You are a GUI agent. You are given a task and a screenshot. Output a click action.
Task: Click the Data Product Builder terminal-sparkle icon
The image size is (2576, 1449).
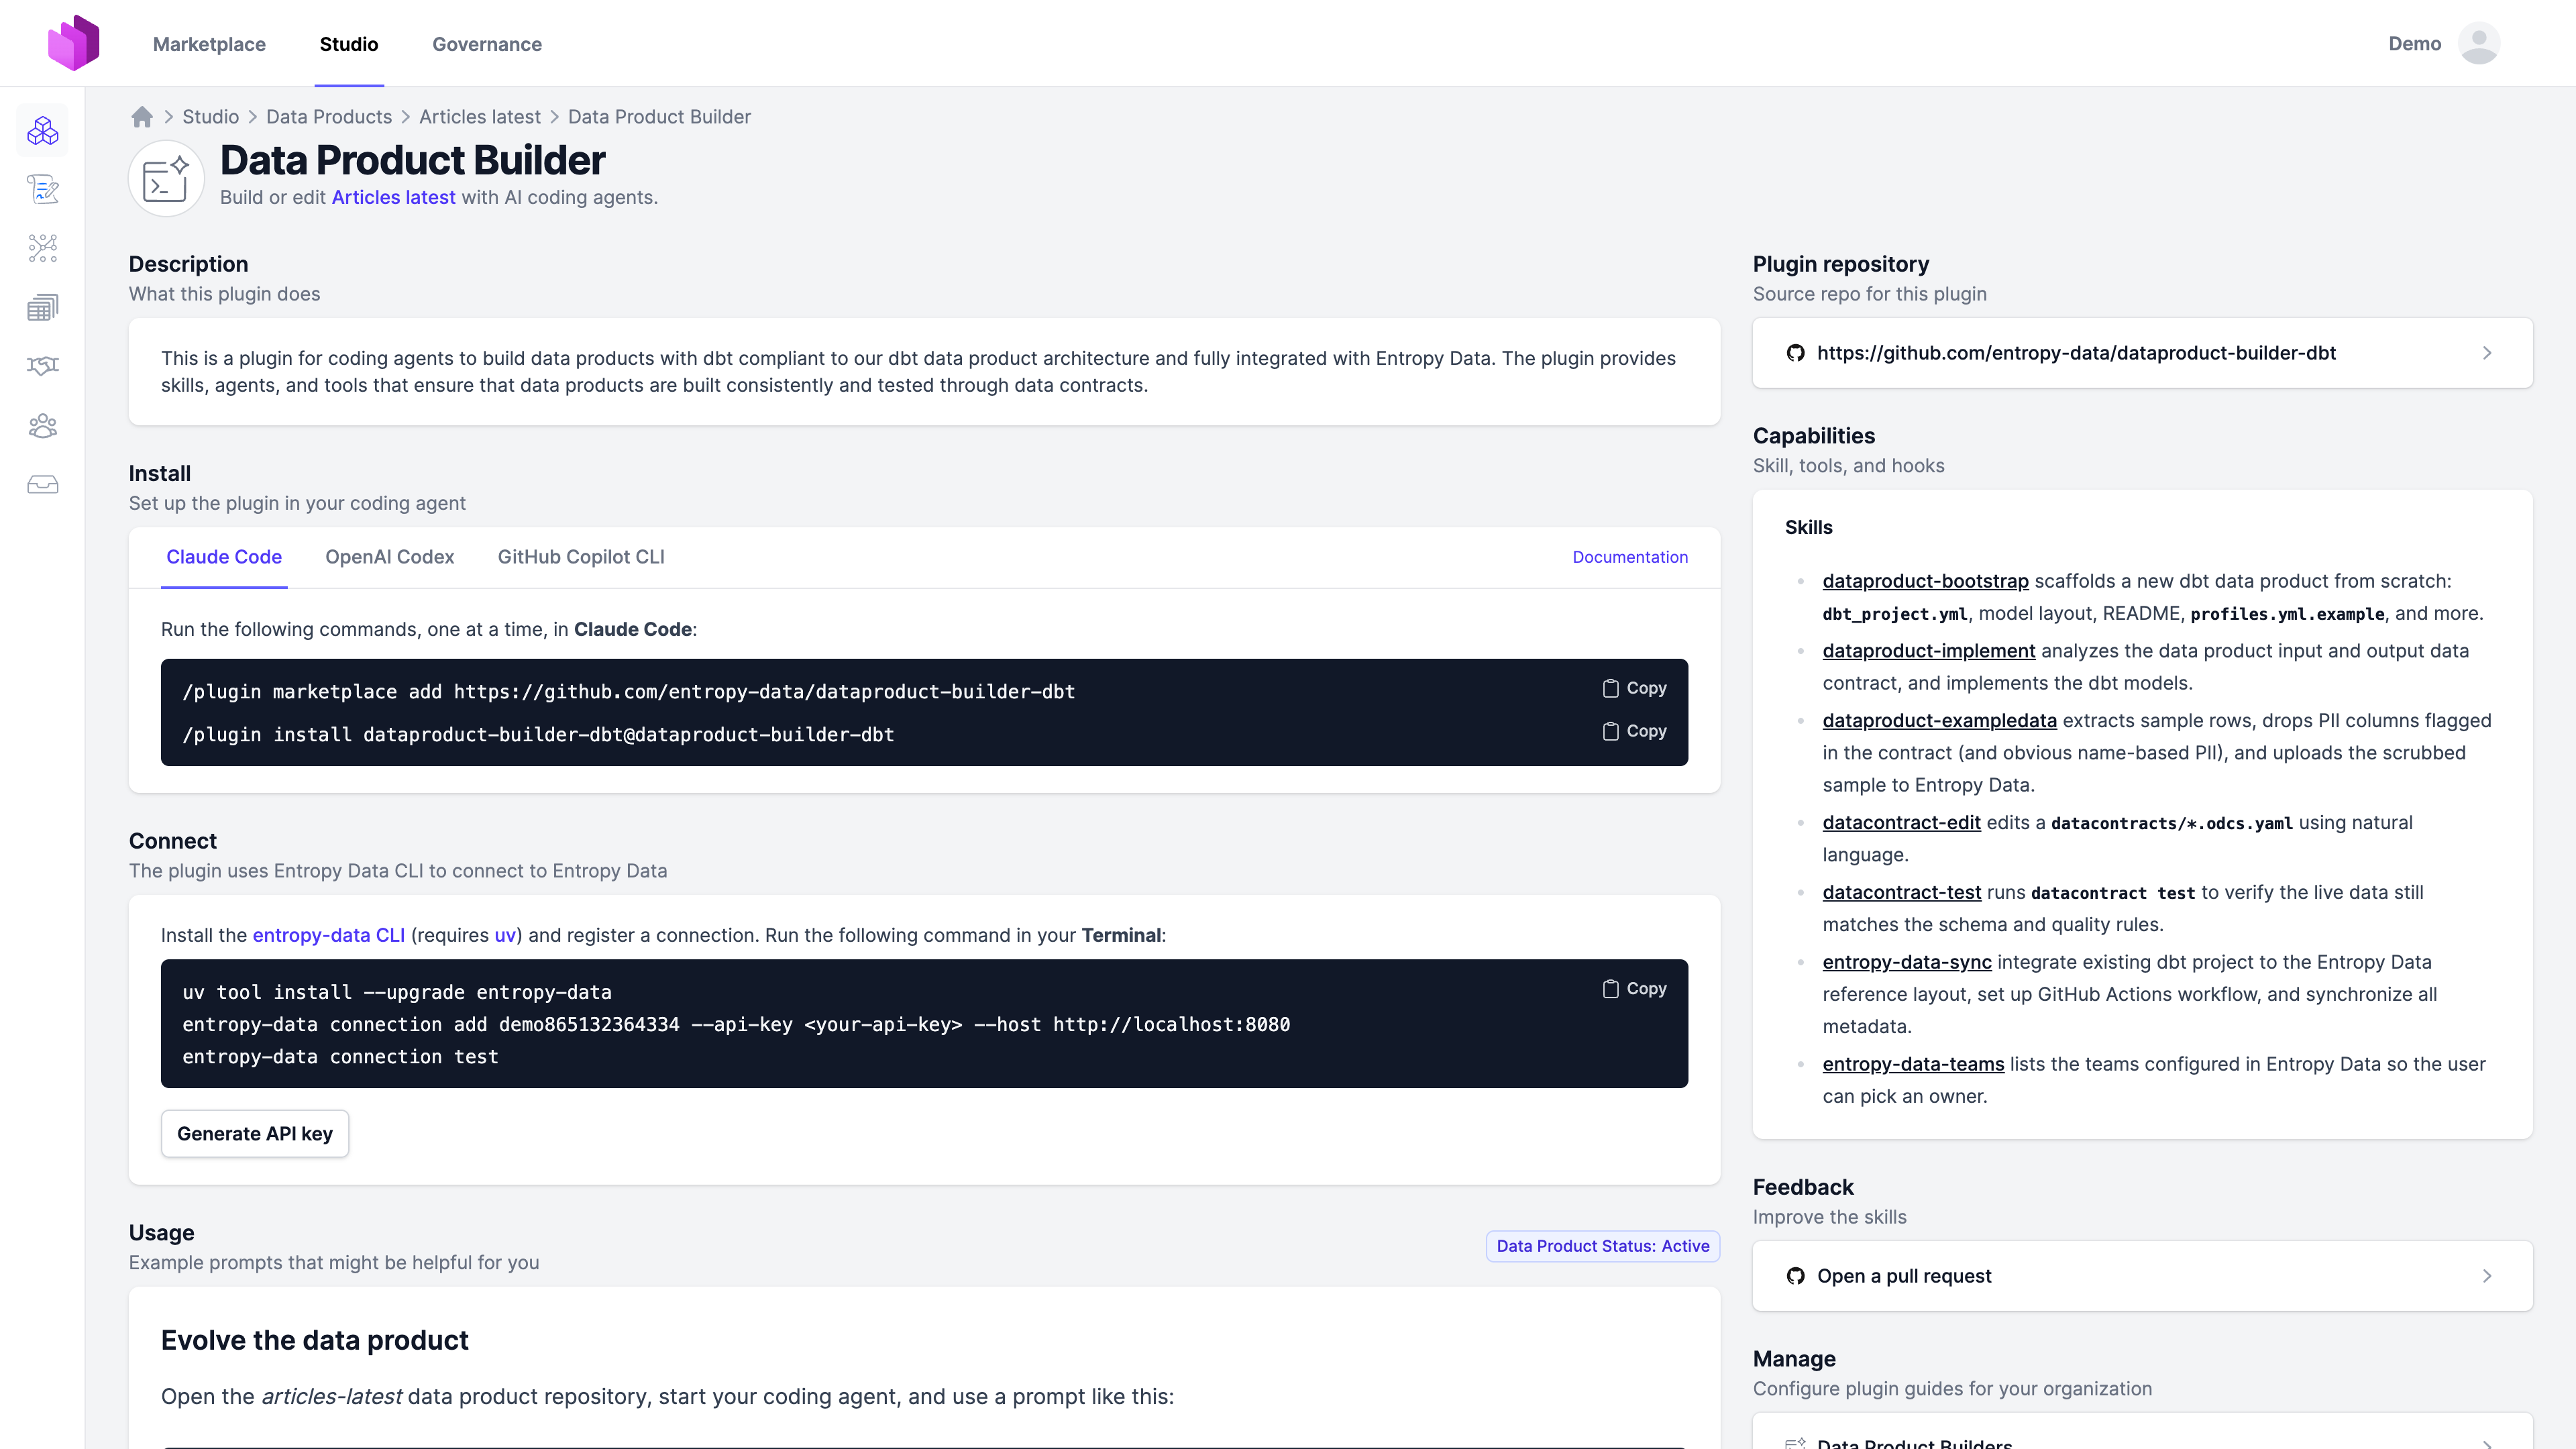point(166,178)
